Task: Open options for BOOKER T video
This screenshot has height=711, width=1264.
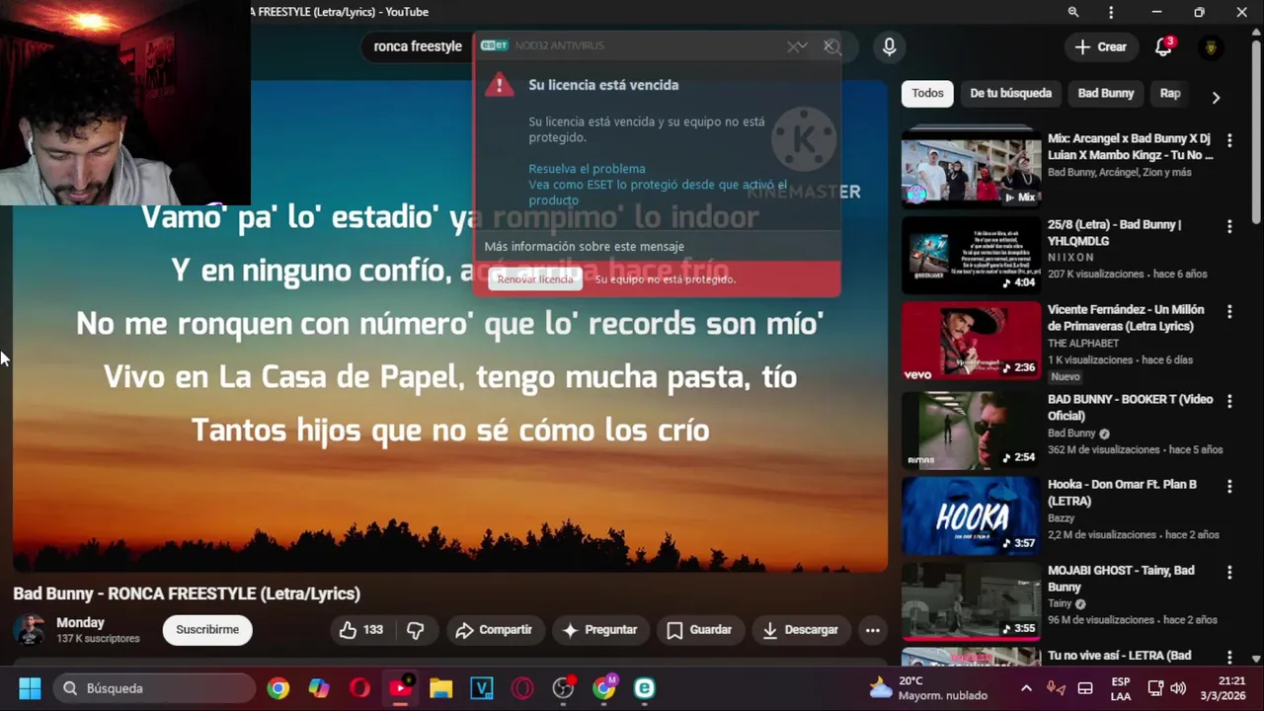Action: click(1229, 401)
